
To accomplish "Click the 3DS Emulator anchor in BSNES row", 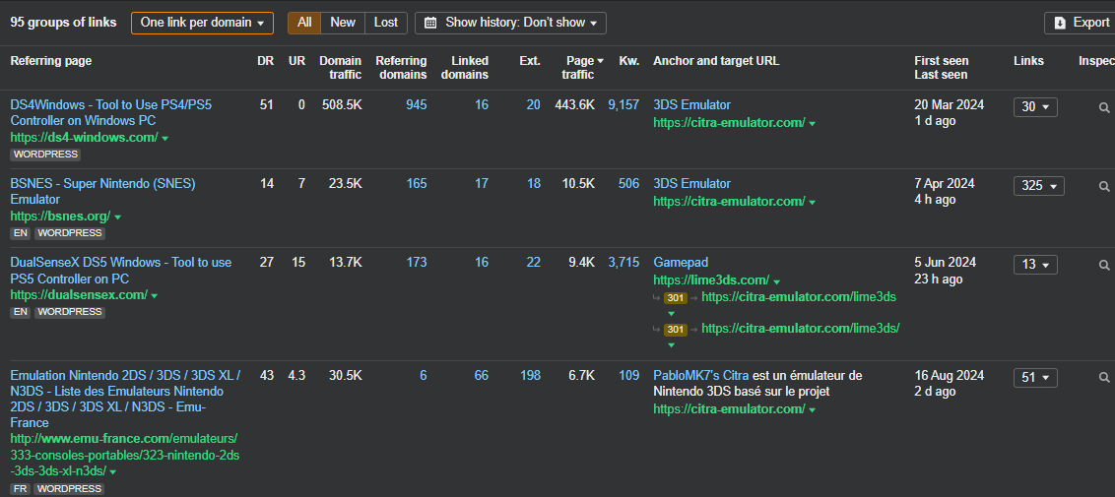I will 691,184.
